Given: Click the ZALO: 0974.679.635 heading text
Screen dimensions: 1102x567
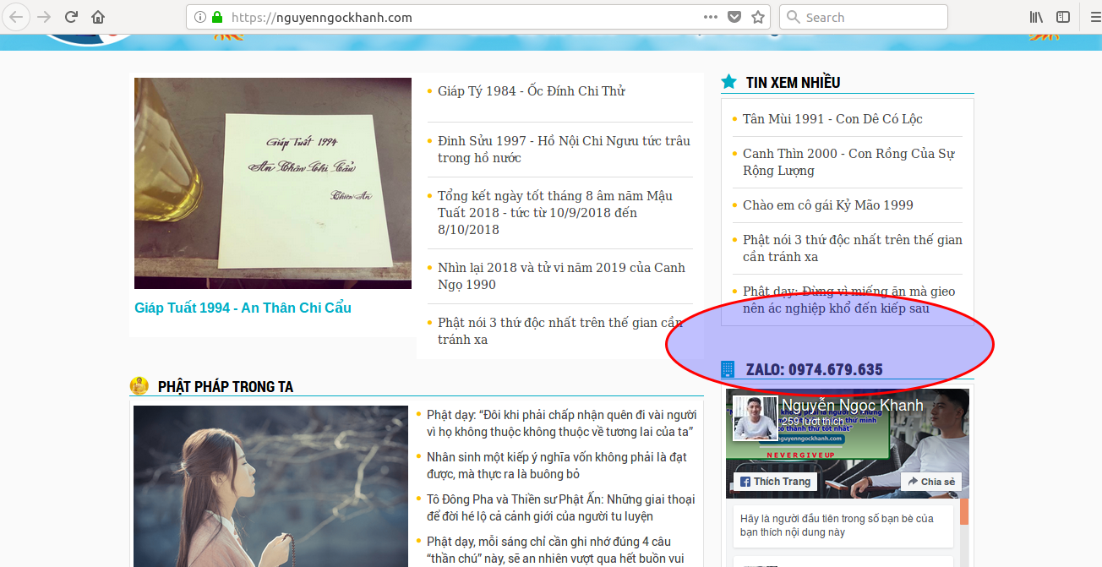Looking at the screenshot, I should [x=815, y=369].
